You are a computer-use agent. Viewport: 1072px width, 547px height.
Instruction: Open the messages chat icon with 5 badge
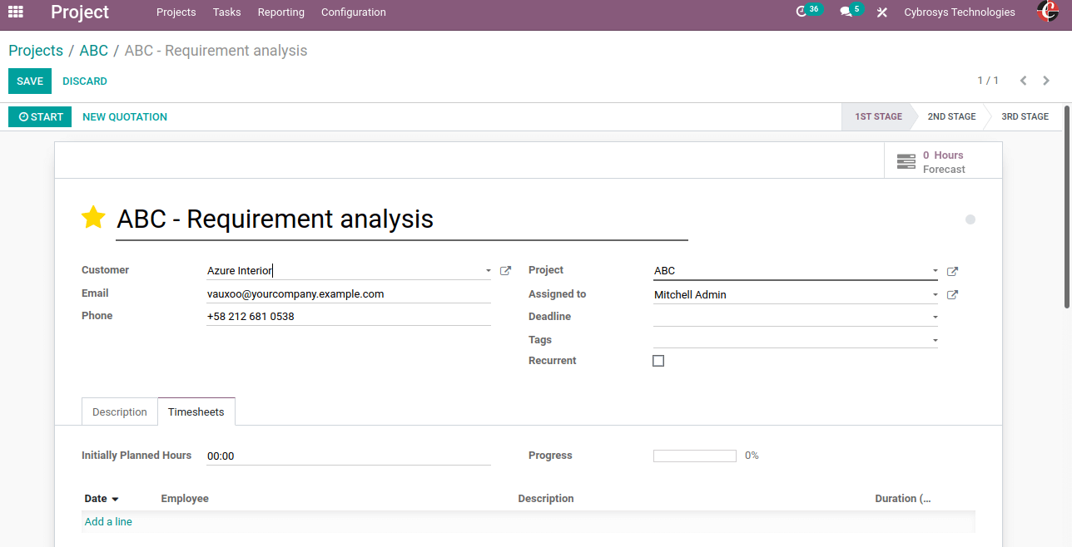[x=846, y=12]
